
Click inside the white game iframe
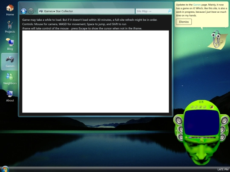[x=95, y=71]
